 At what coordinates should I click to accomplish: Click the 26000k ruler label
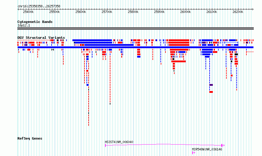[x=186, y=12]
